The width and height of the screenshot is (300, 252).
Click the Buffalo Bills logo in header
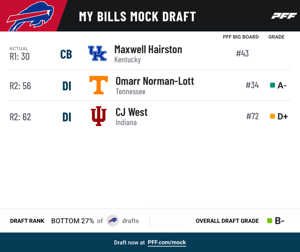(x=30, y=16)
